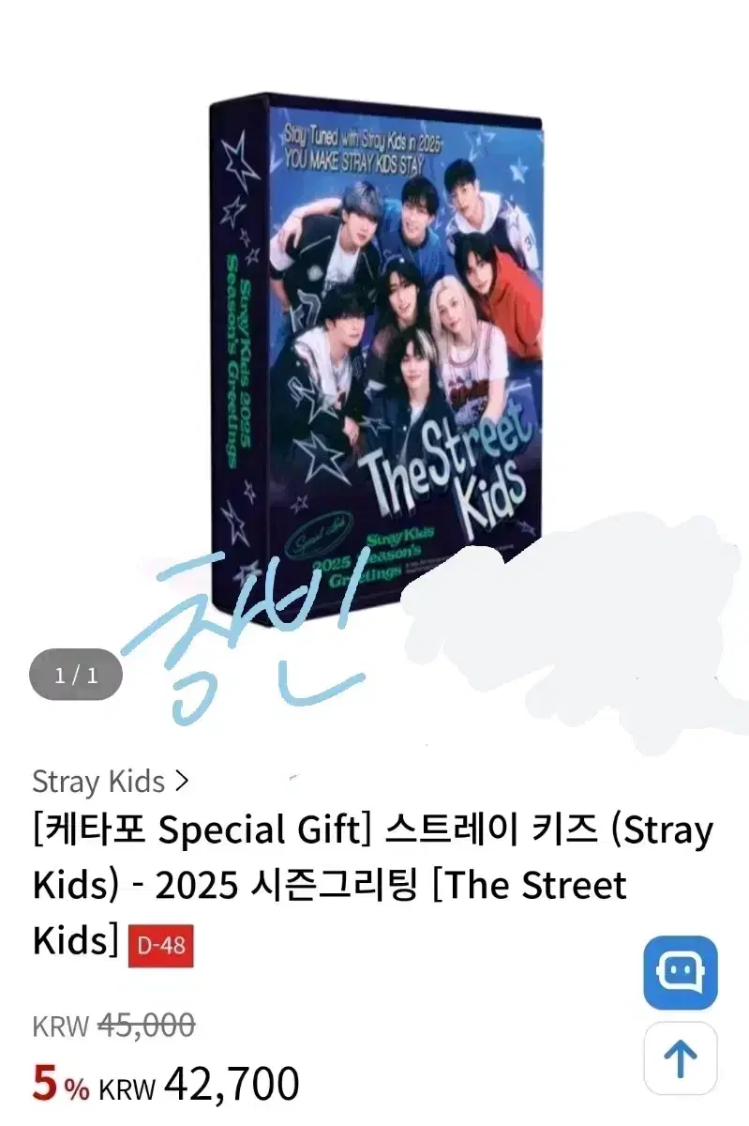Click the strikethrough KRW 45,000 original price
Viewport: 749px width, 1126px height.
click(113, 1026)
